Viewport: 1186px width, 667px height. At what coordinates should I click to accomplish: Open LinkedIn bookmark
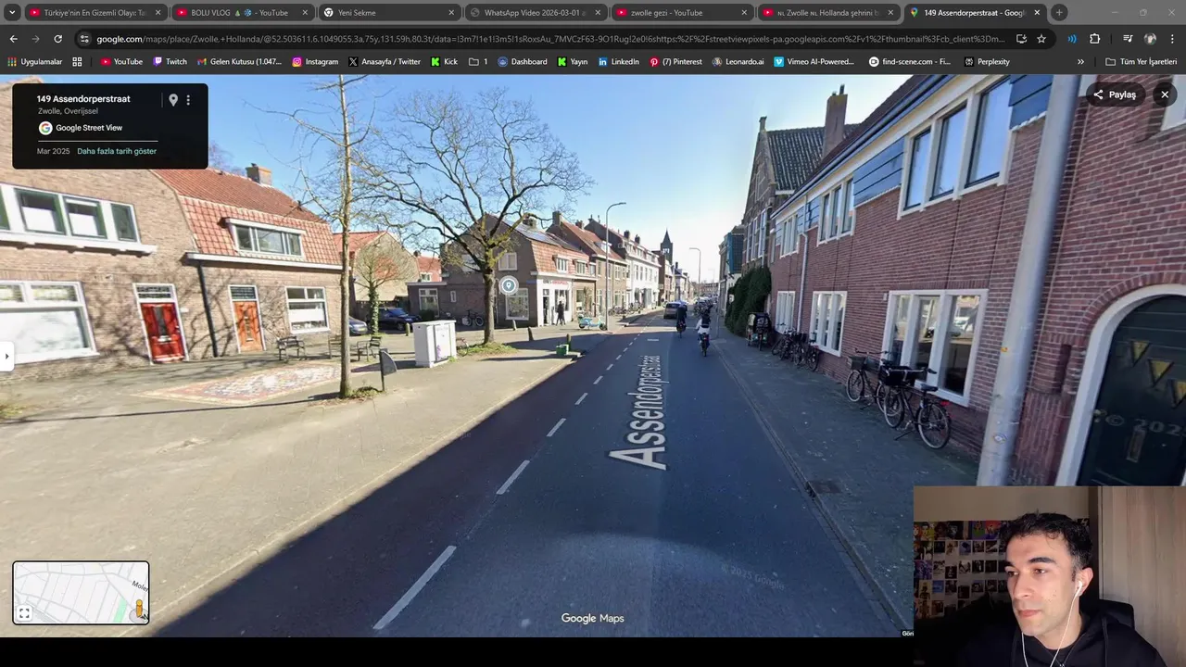tap(618, 61)
